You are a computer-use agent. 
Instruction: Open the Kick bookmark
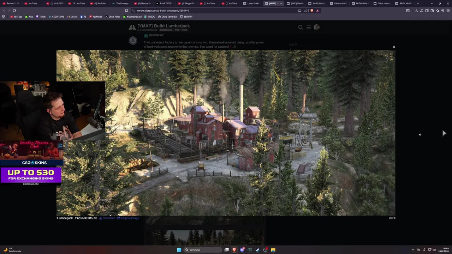point(29,17)
